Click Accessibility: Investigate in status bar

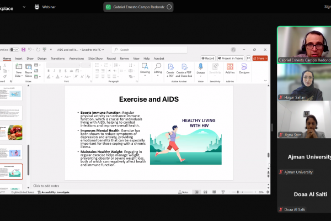[54, 192]
